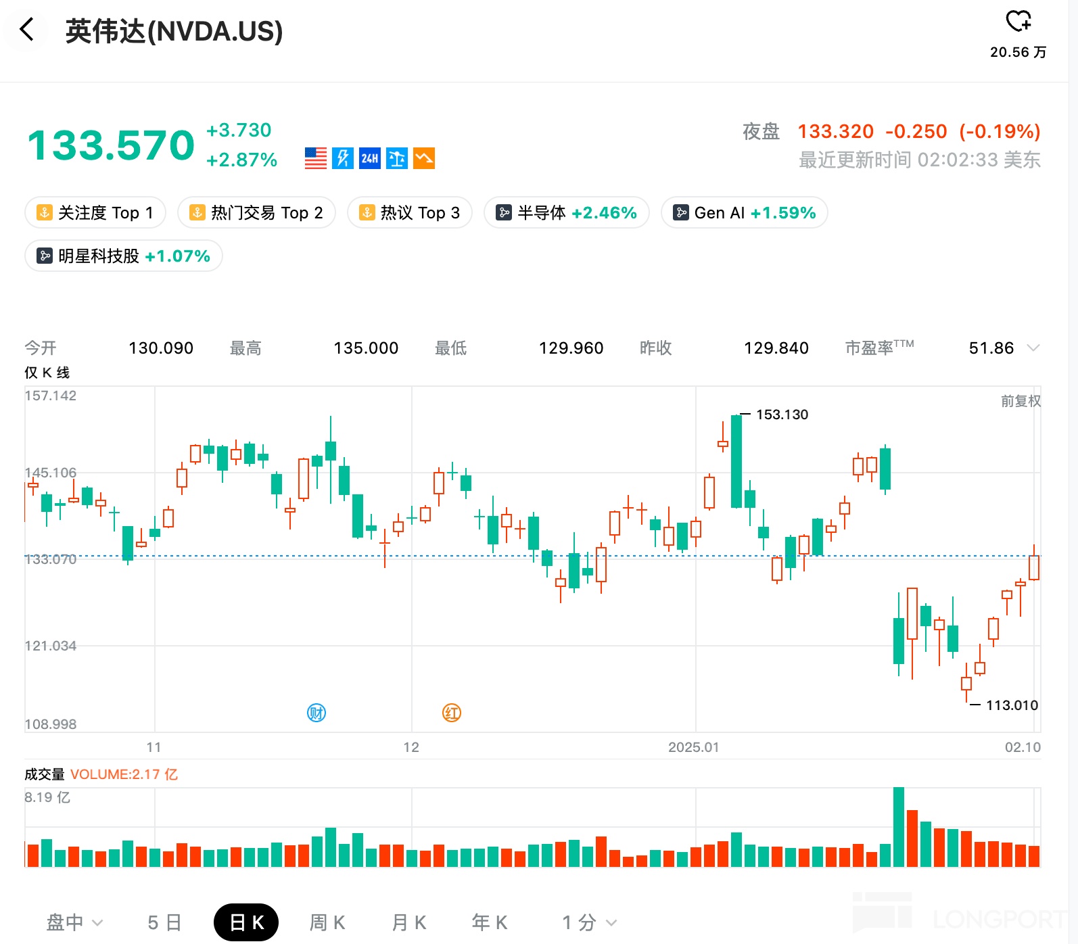1078x944 pixels.
Task: Click the blue lightning bolt icon
Action: click(x=343, y=158)
